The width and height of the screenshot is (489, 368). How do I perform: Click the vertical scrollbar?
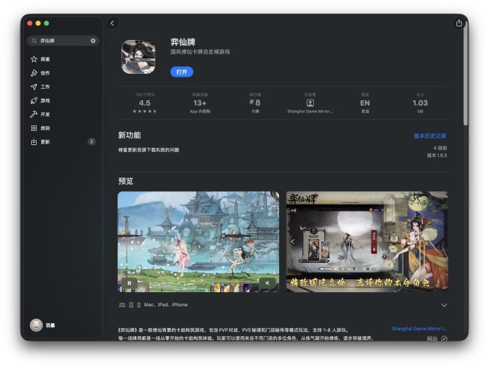[x=465, y=75]
